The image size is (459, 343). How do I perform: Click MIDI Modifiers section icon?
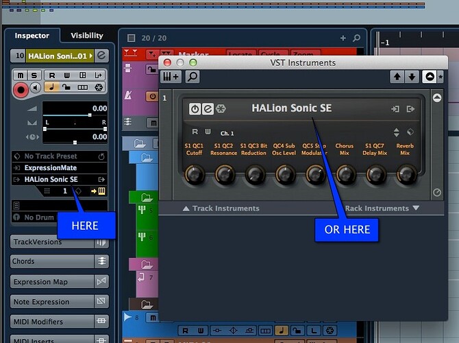click(101, 321)
